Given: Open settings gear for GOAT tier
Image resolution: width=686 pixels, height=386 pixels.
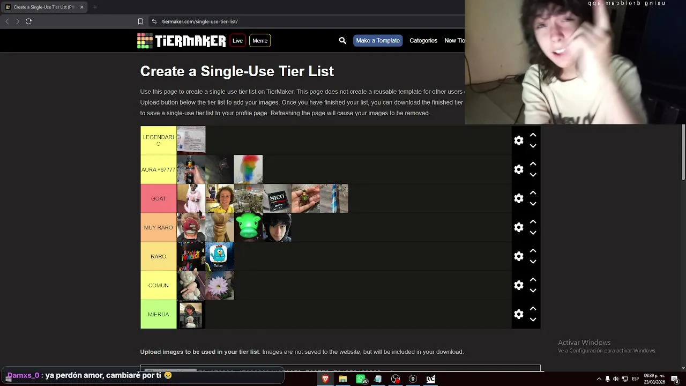Looking at the screenshot, I should [518, 198].
